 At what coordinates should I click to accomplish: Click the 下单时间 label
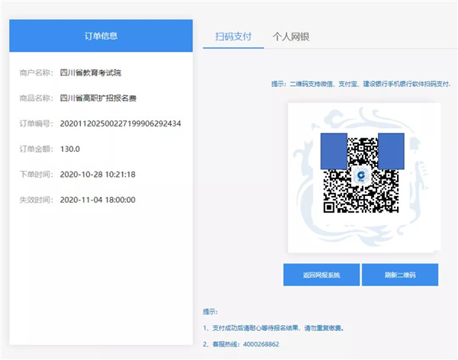click(36, 175)
